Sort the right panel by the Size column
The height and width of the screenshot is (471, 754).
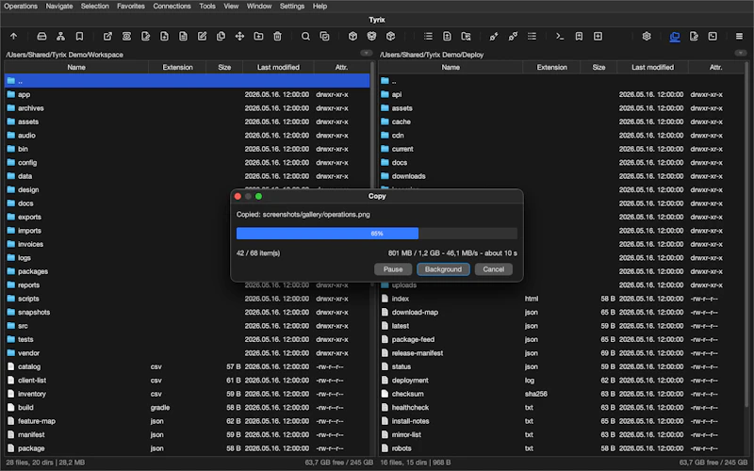click(x=598, y=67)
